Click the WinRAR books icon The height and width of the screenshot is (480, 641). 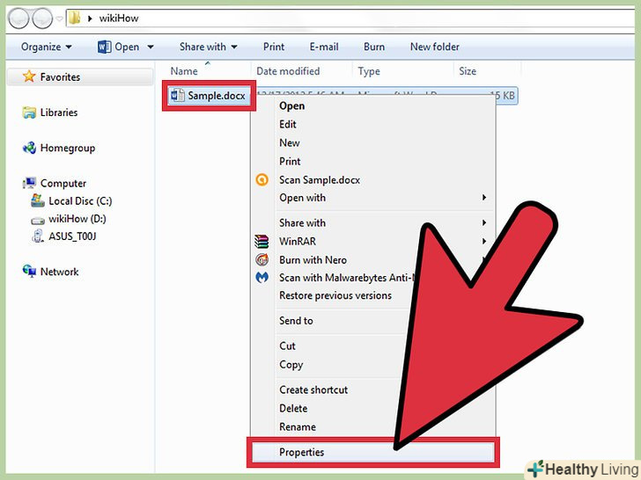(x=262, y=241)
